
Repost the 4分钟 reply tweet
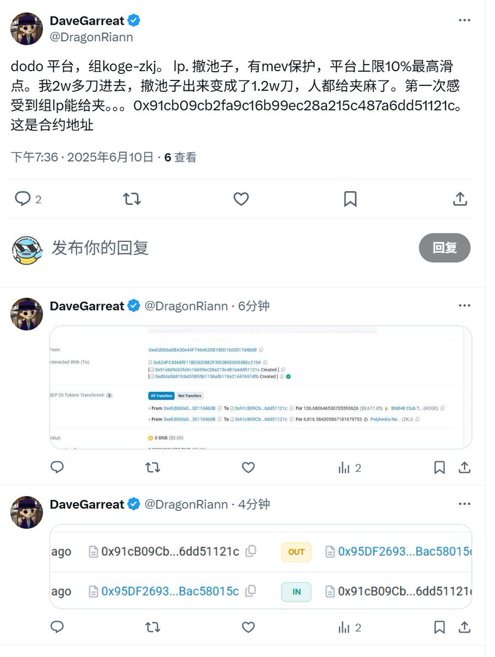[152, 627]
